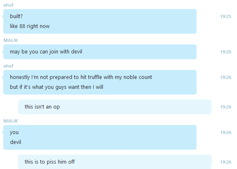Click the 'built? like 88 right now' message bubble
Viewport: 237px width, 169px height.
coord(100,21)
